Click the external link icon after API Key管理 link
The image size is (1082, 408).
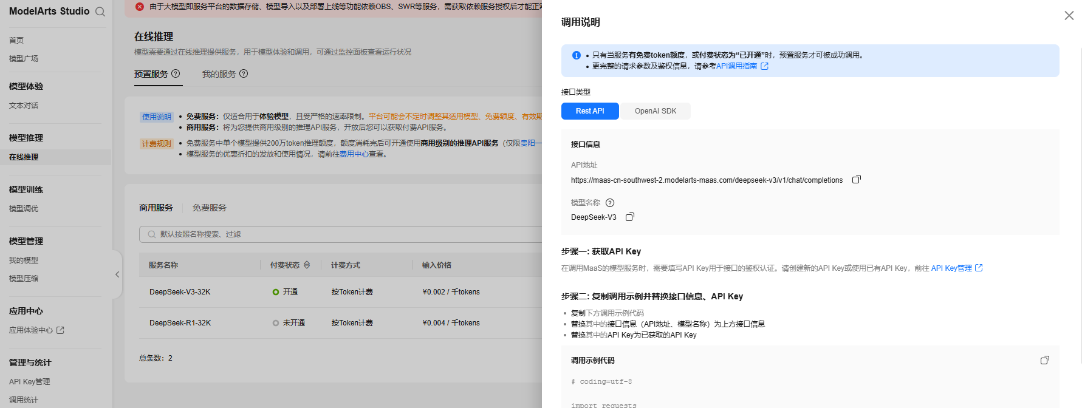[979, 268]
